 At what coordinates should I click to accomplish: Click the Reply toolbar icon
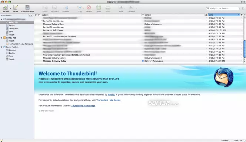[45, 7]
